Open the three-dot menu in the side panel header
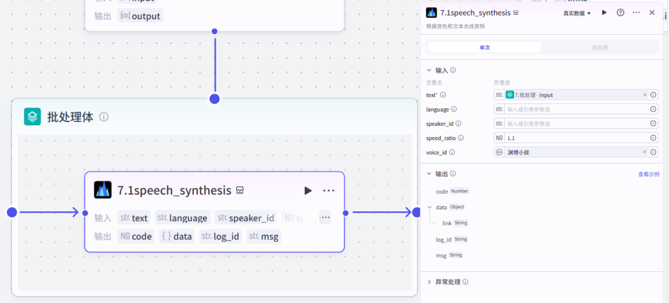The width and height of the screenshot is (669, 303). pos(636,12)
